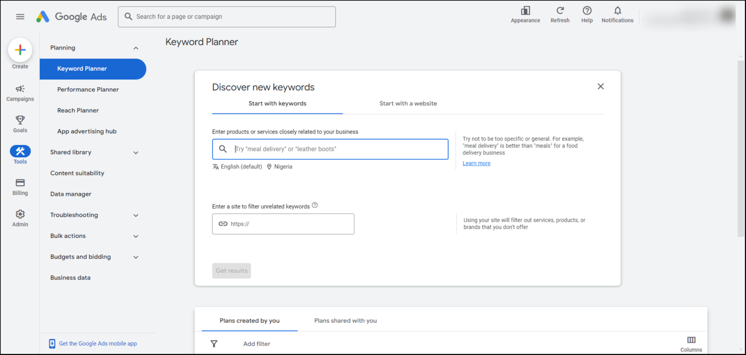Click the Get results button
The height and width of the screenshot is (355, 746).
(231, 271)
